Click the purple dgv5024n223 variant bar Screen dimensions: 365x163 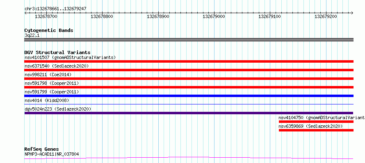tap(189, 113)
